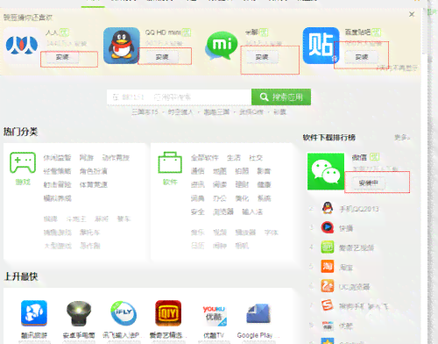The image size is (438, 344).
Task: Click the 安装中 button for WeChat
Action: pyautogui.click(x=369, y=183)
